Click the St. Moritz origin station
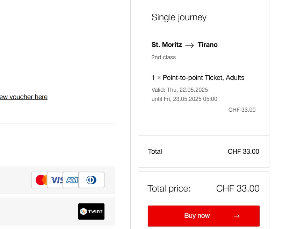This screenshot has width=304, height=229. tap(167, 45)
